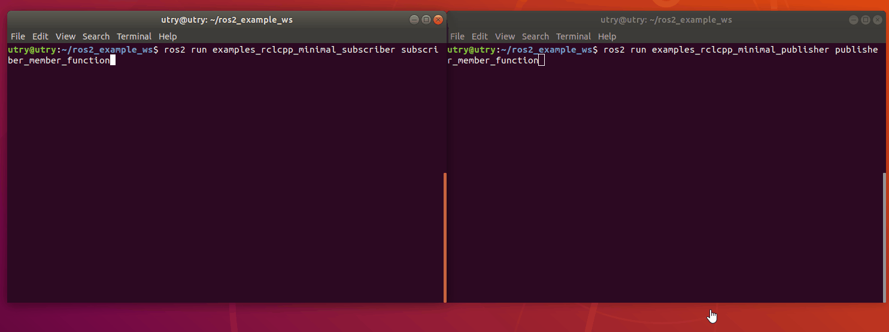Open View menu in left terminal
The height and width of the screenshot is (332, 889).
[x=66, y=36]
